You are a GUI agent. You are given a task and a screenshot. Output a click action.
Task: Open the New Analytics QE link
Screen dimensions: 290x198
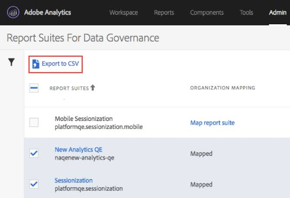coord(78,150)
